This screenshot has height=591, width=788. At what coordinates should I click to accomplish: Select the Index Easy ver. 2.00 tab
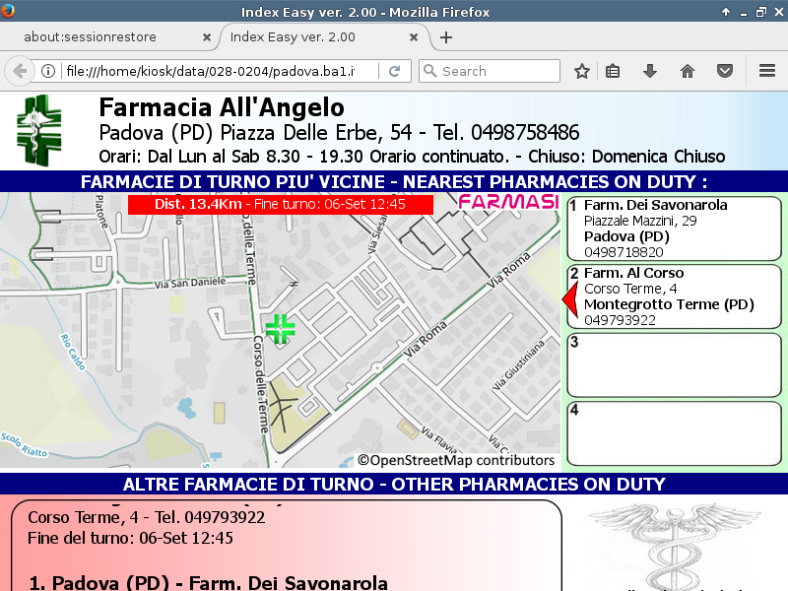(315, 37)
